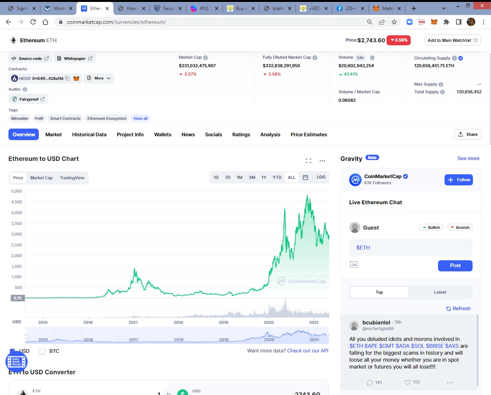Click the View all tags link
The width and height of the screenshot is (491, 395).
click(x=140, y=118)
